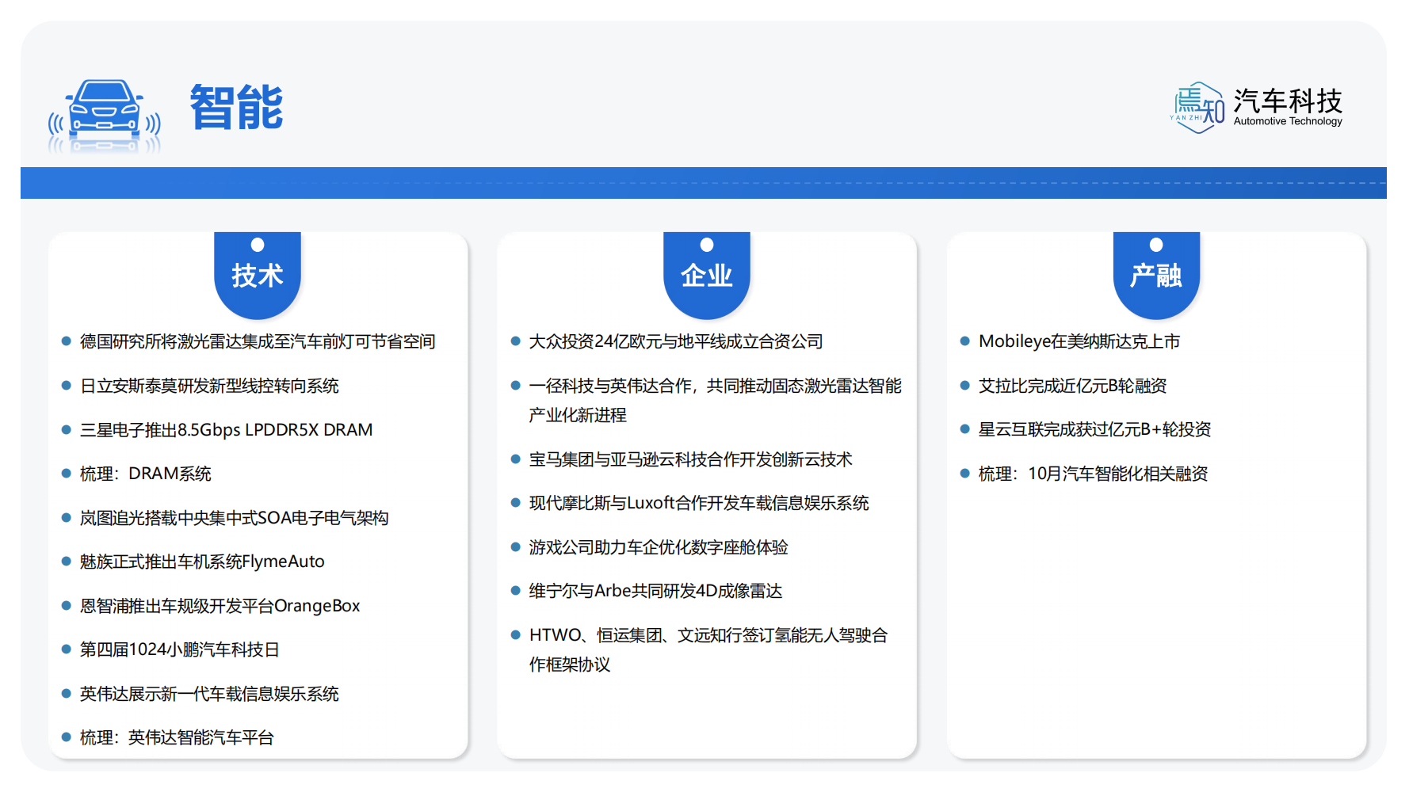Open 维宁尔与Arbe共同研发4D成像雷达
Viewport: 1409px width, 792px height.
(655, 591)
